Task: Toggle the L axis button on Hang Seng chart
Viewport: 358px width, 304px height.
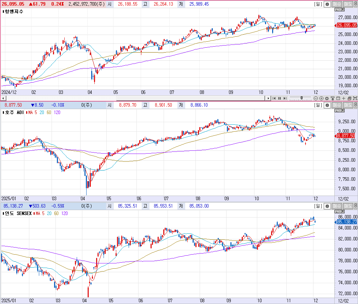Action: pos(336,10)
